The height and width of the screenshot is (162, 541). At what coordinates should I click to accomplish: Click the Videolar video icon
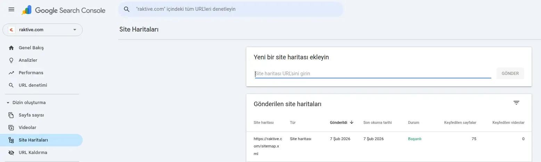11,128
